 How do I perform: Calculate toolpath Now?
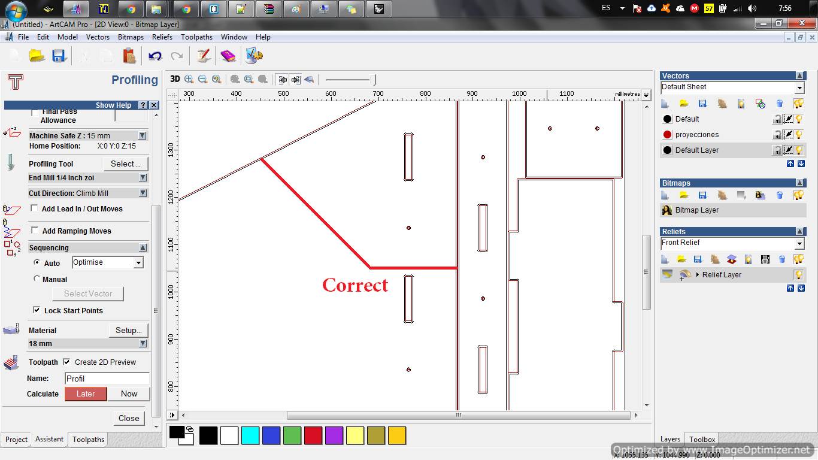[129, 394]
